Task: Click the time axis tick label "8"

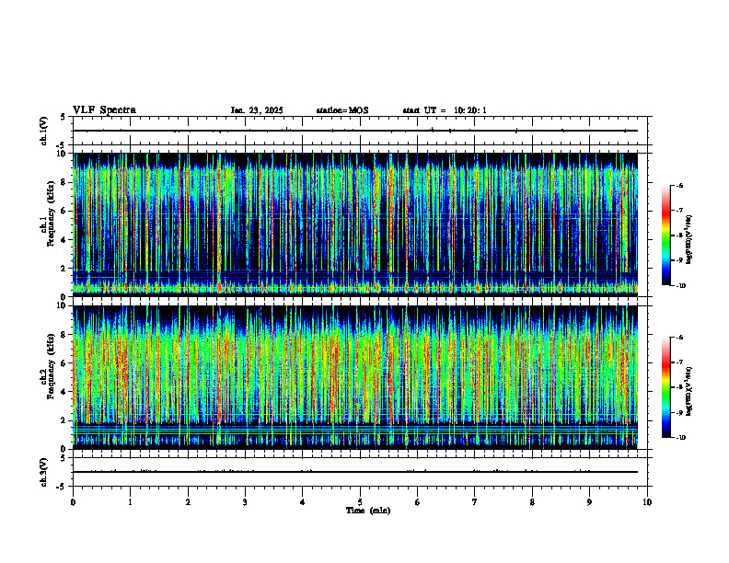Action: point(532,502)
